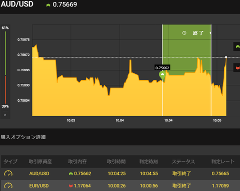Click 取引終了 status for AUD/USD trade
The height and width of the screenshot is (191, 240).
pos(181,174)
